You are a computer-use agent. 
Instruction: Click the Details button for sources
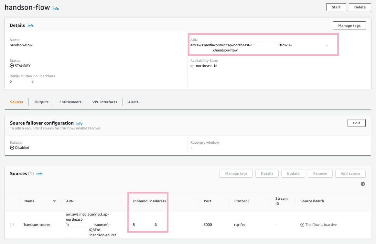pos(267,173)
